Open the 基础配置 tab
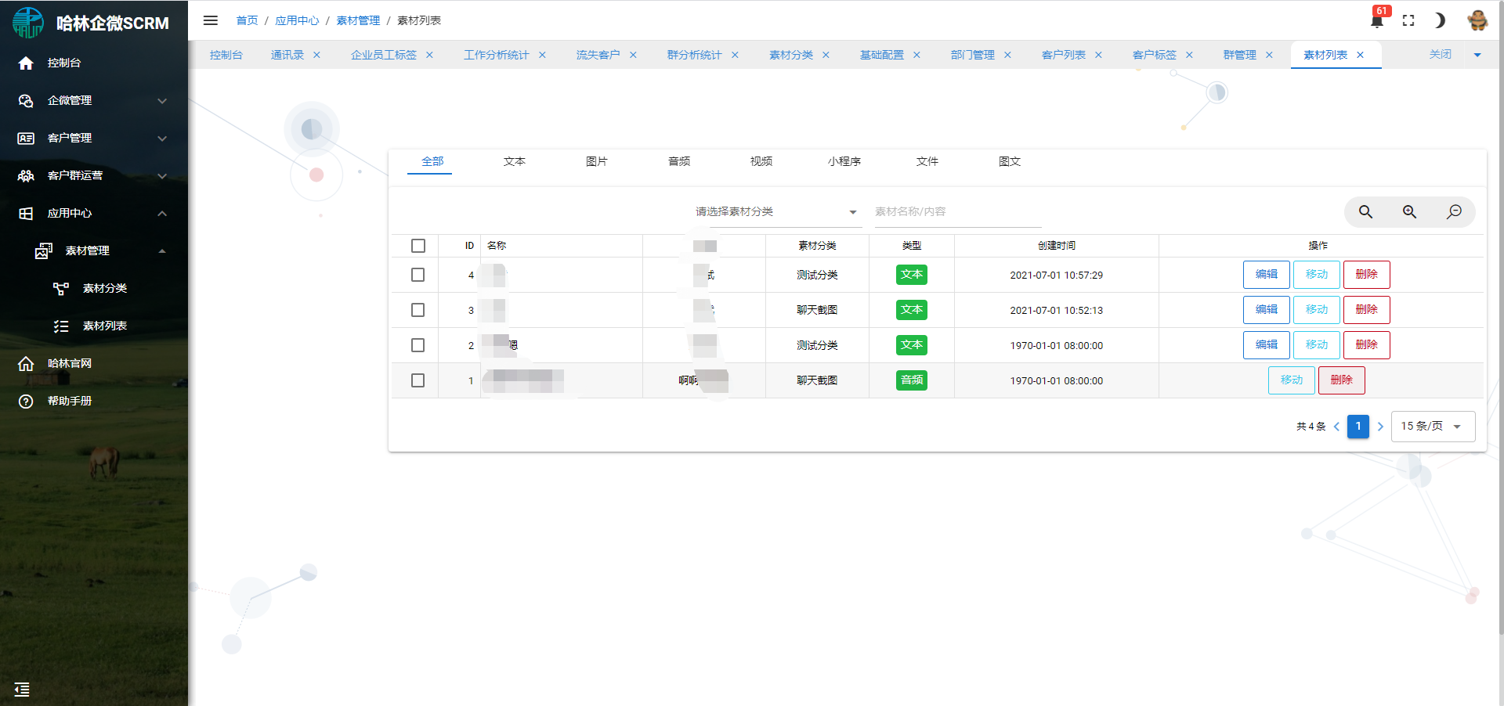 882,55
